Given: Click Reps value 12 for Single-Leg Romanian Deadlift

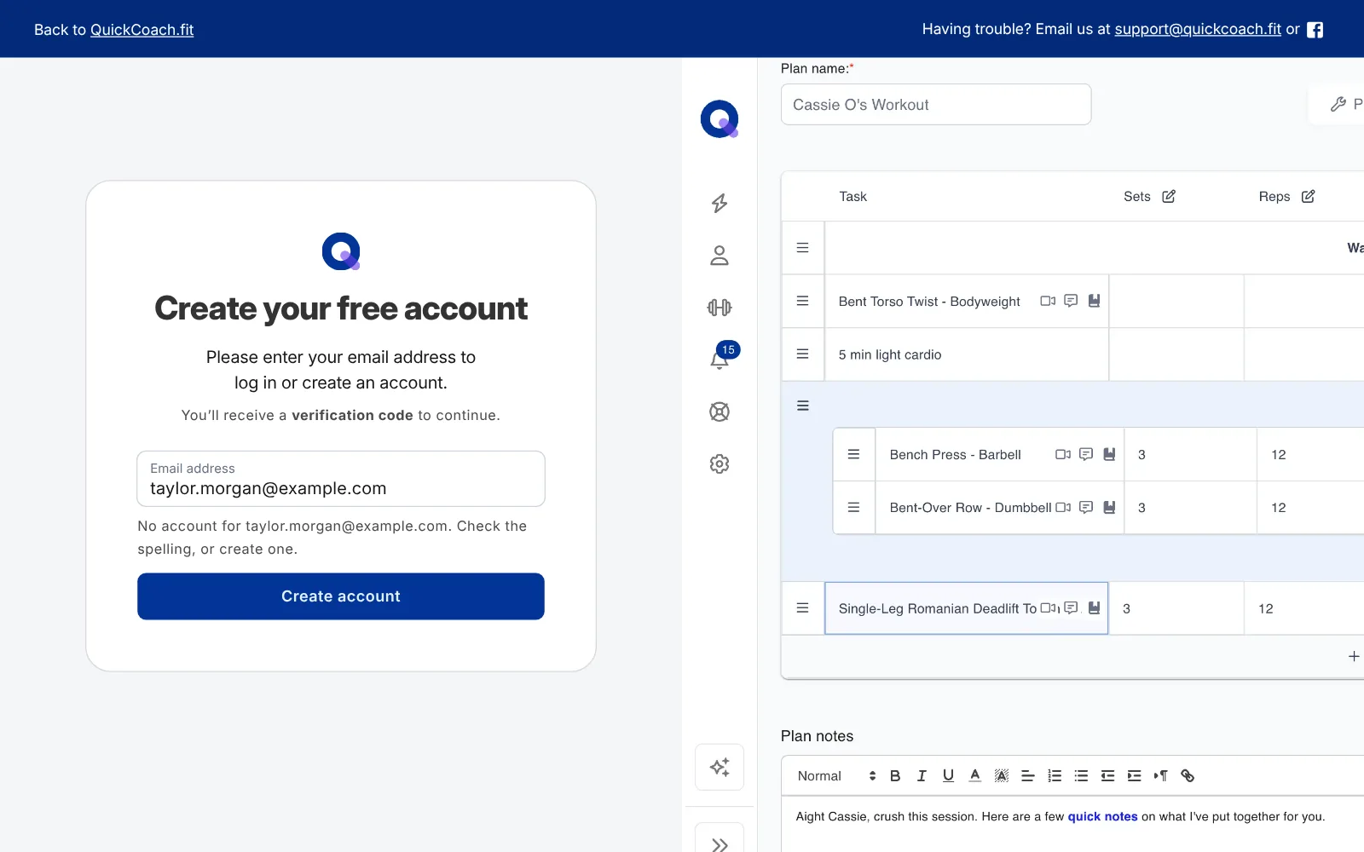Looking at the screenshot, I should (1266, 608).
